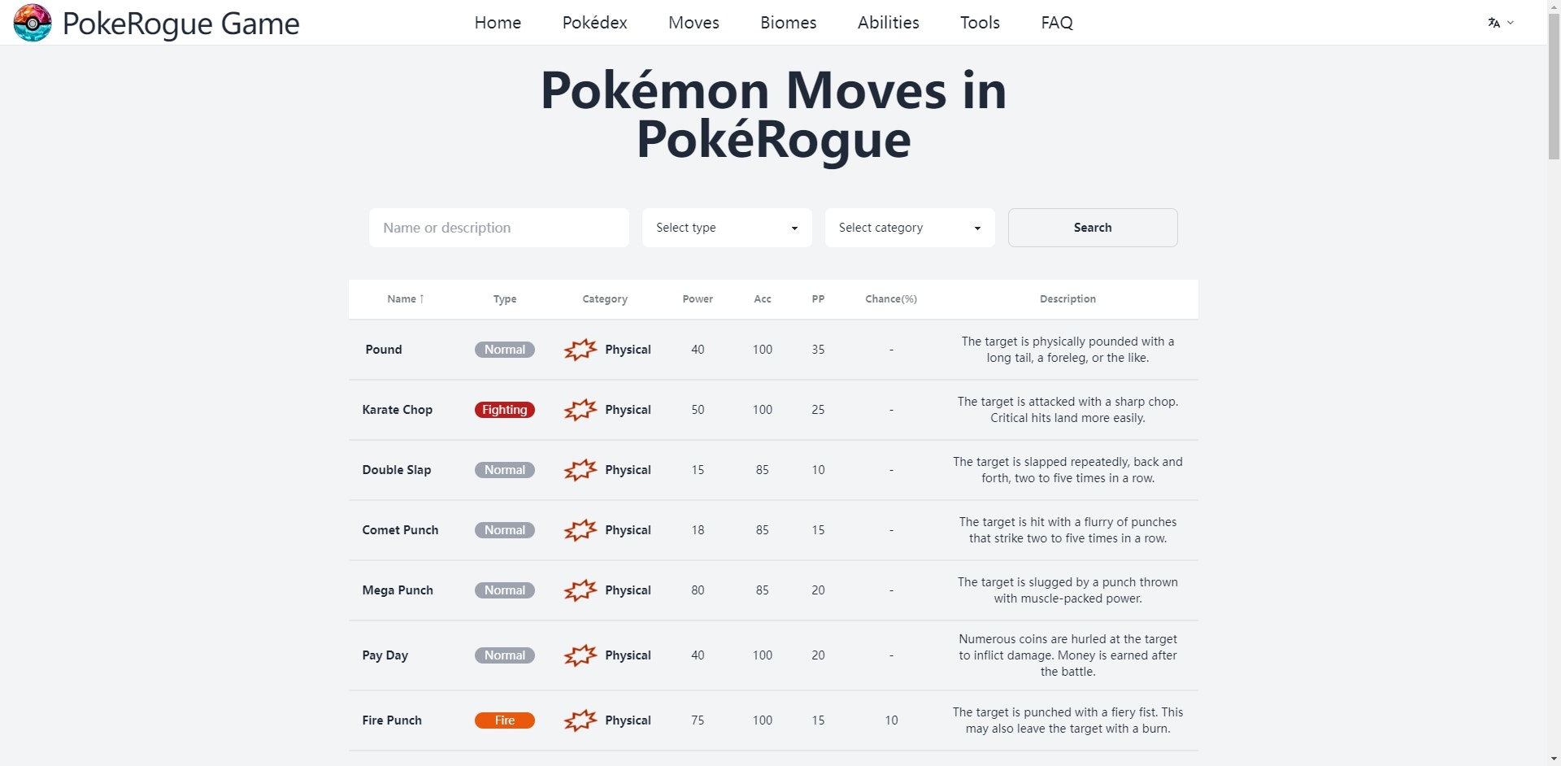Open the Pay Day move entry

click(x=385, y=655)
